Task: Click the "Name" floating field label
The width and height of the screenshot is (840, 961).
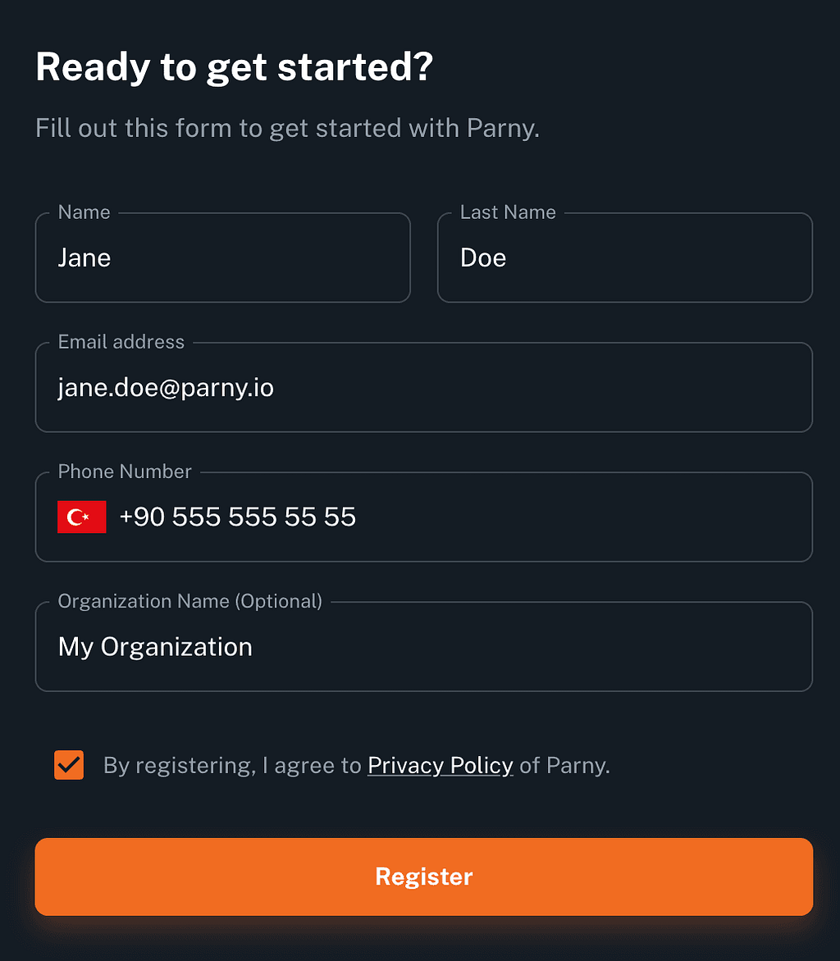Action: [x=84, y=212]
